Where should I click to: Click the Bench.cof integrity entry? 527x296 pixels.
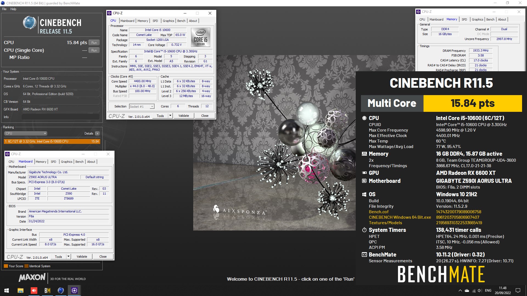click(x=379, y=212)
